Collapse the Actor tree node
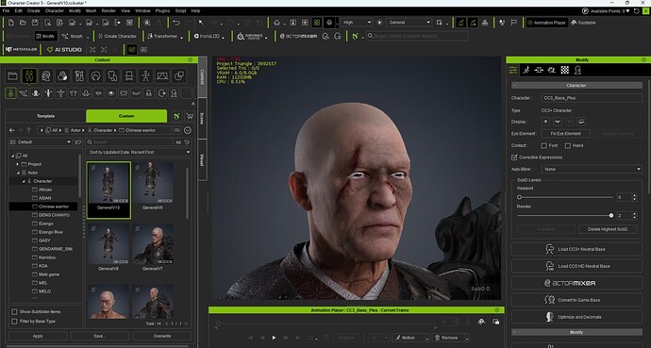The width and height of the screenshot is (651, 348). pyautogui.click(x=18, y=173)
